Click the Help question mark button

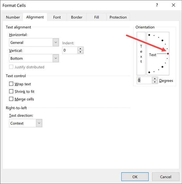[x=157, y=5]
